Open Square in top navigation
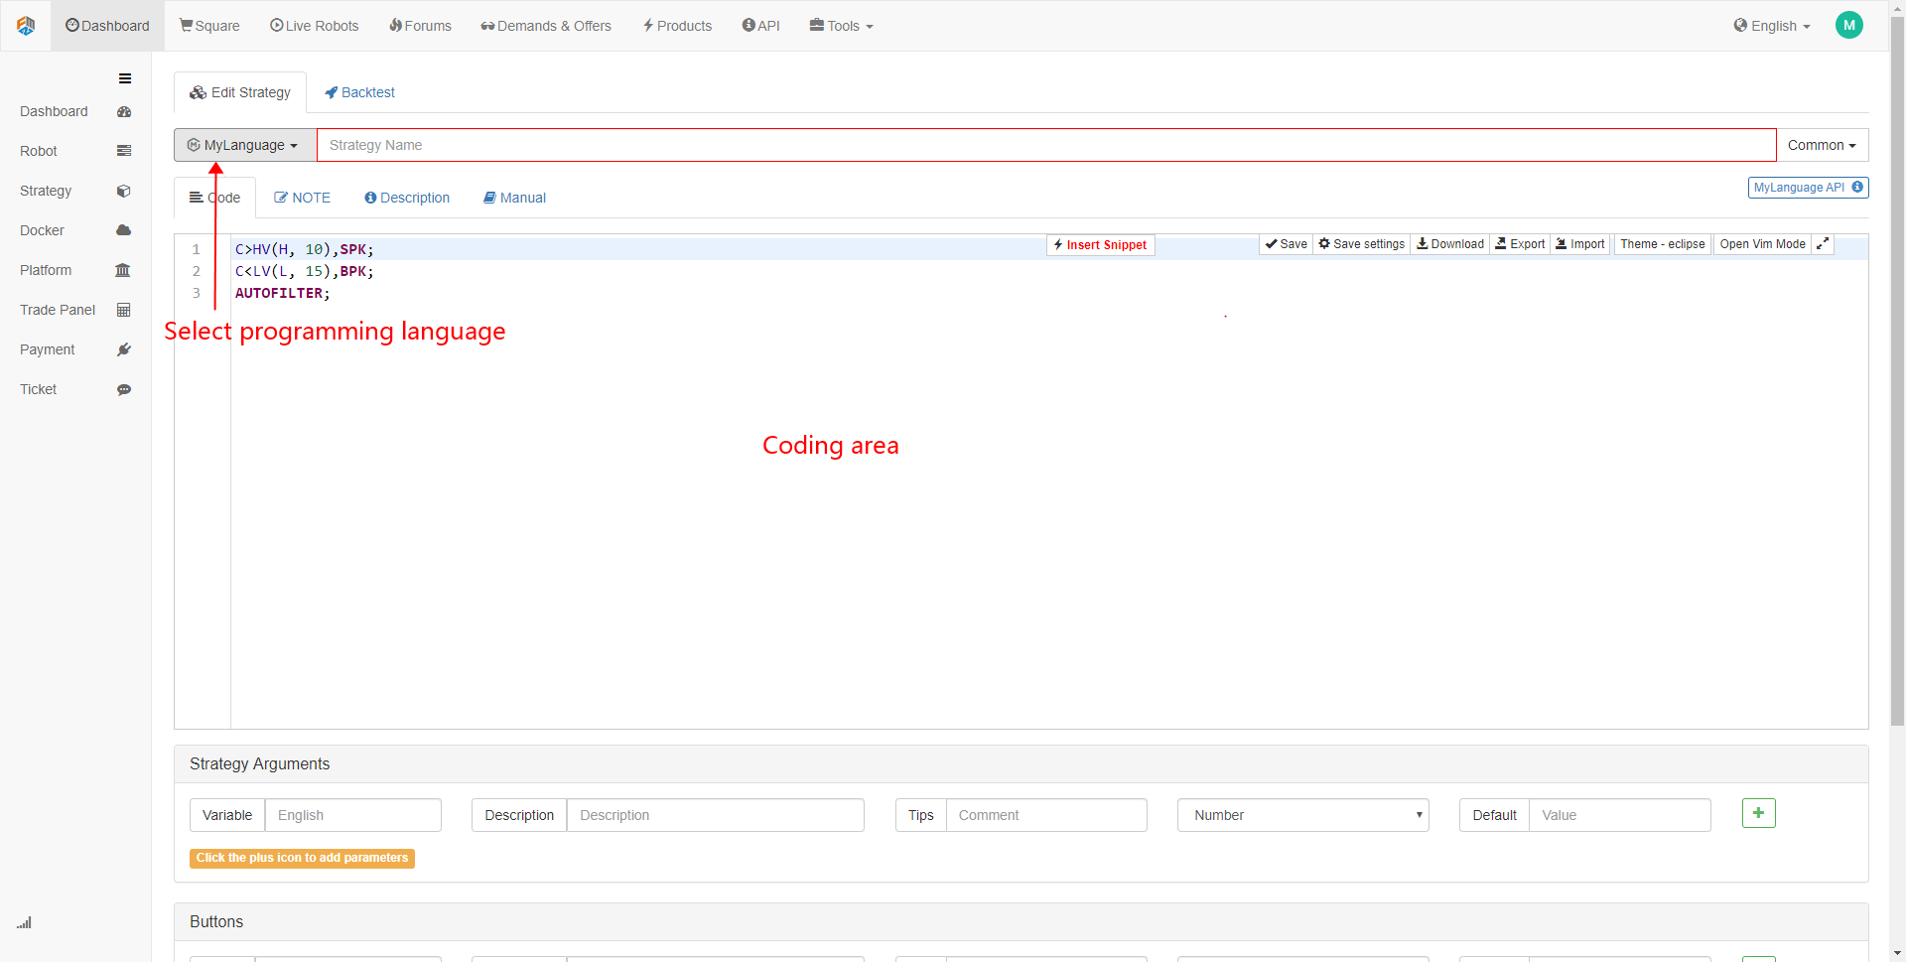Viewport: 1906px width, 962px height. point(209,26)
